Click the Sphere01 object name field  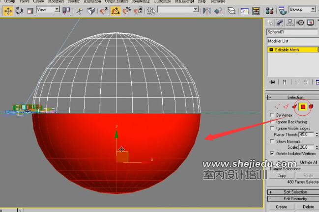coord(292,32)
